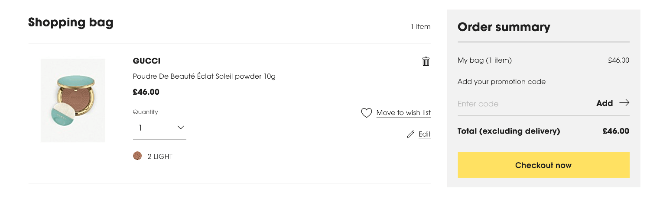Select the 2 LIGHT shade swatch
650x198 pixels.
(x=137, y=156)
